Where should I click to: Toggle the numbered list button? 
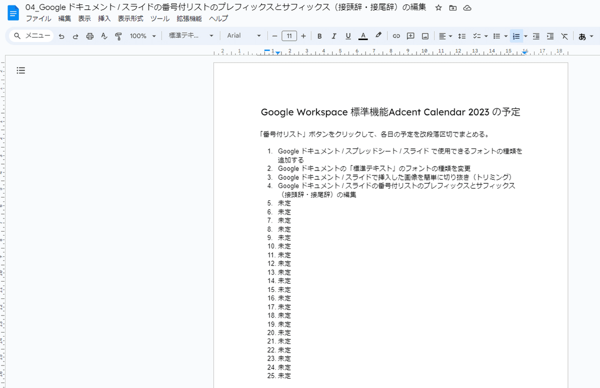point(516,36)
